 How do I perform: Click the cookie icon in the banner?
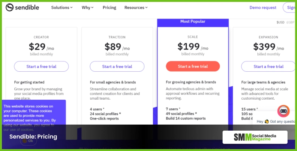(24, 141)
